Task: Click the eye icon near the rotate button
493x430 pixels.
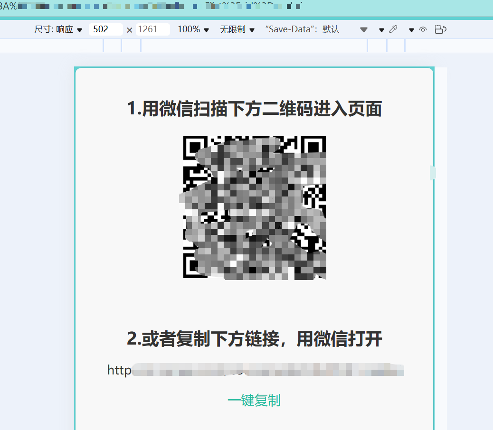Action: pyautogui.click(x=423, y=29)
